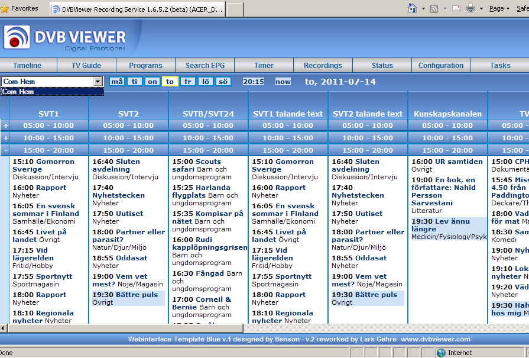Open 19:30 Bättre puls in SVT2 column

point(125,295)
